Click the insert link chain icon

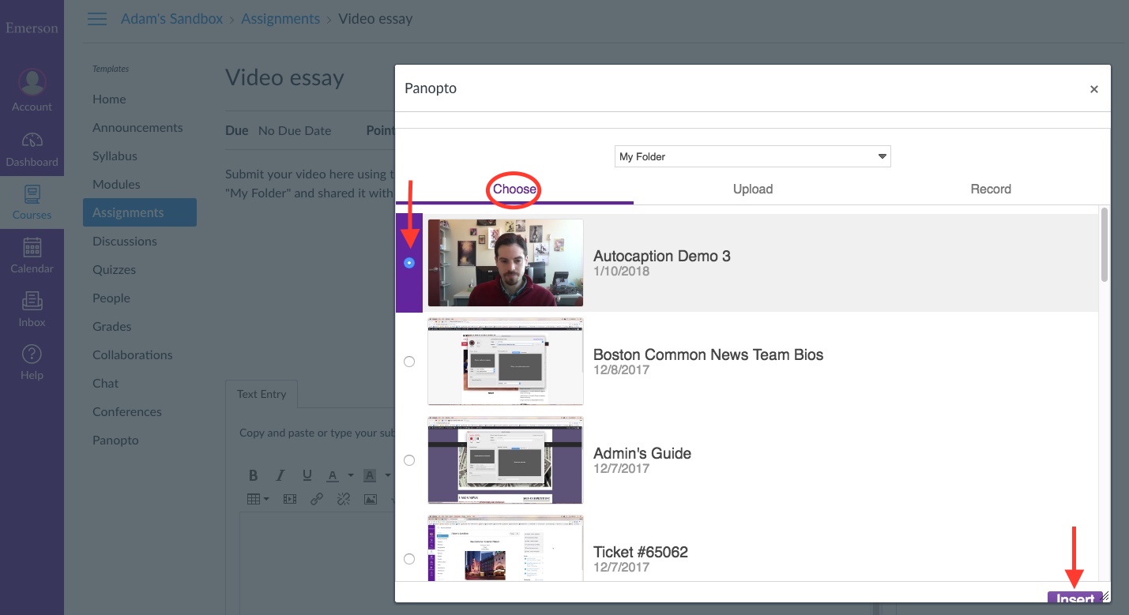316,499
